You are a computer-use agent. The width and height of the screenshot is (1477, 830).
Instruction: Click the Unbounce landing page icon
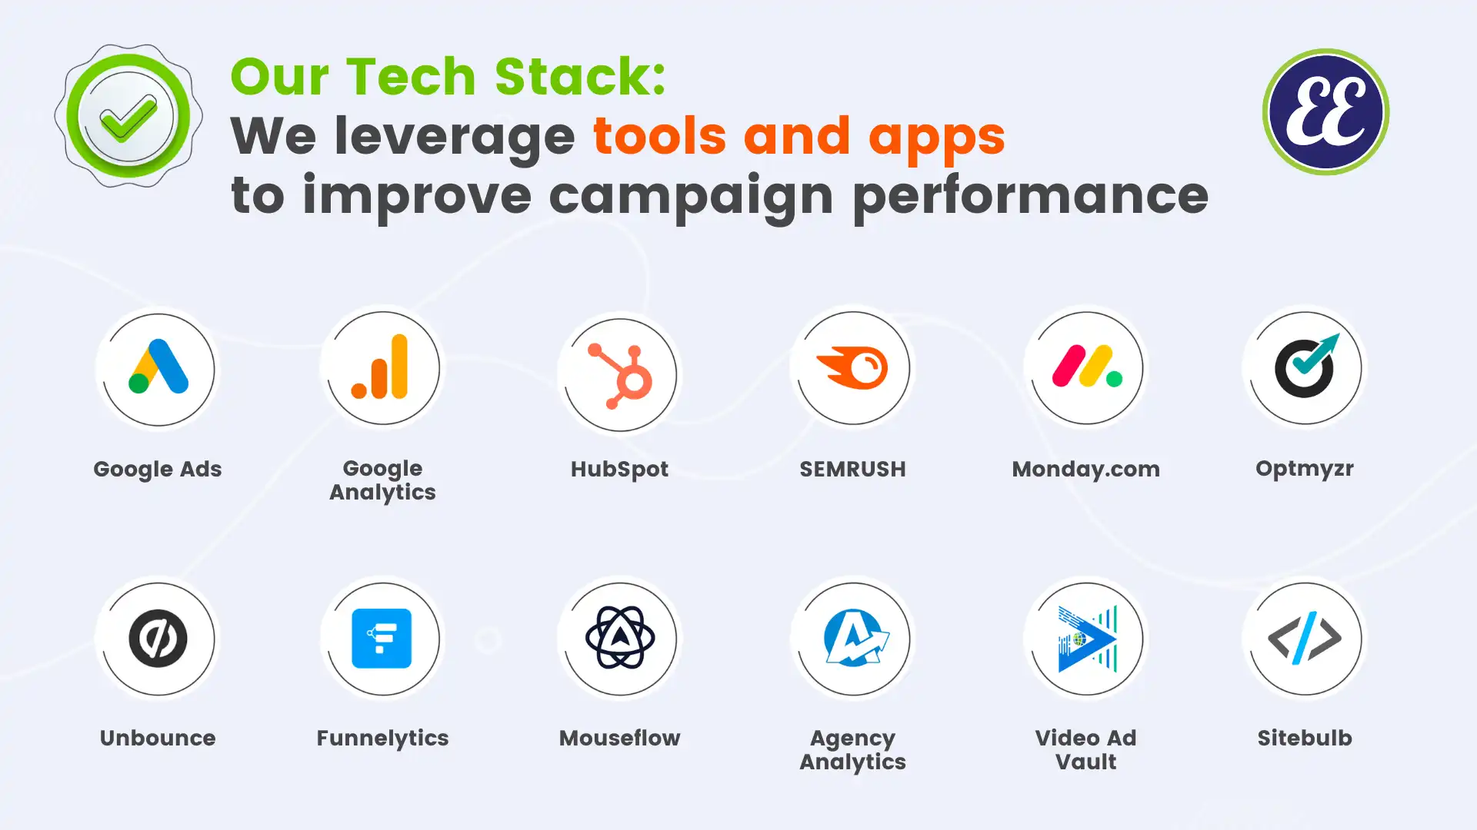[157, 637]
